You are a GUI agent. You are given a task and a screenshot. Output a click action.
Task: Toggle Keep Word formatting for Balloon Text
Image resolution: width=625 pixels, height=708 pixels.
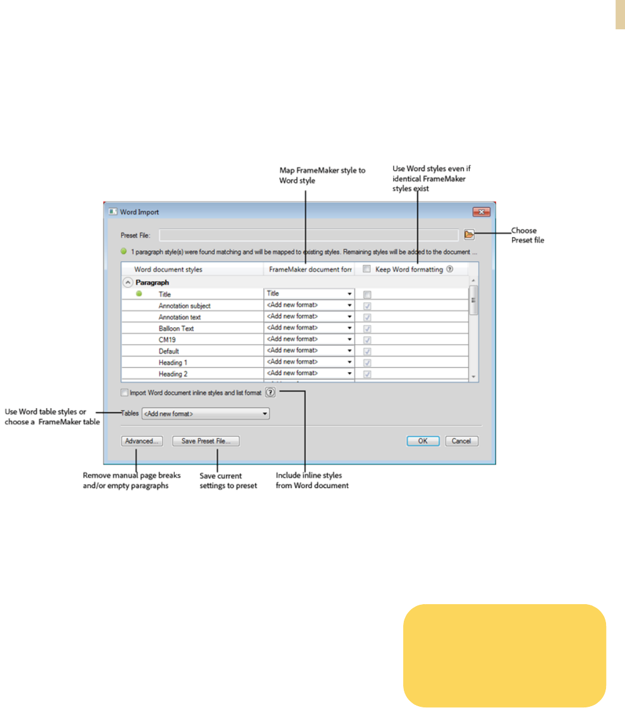pos(367,328)
